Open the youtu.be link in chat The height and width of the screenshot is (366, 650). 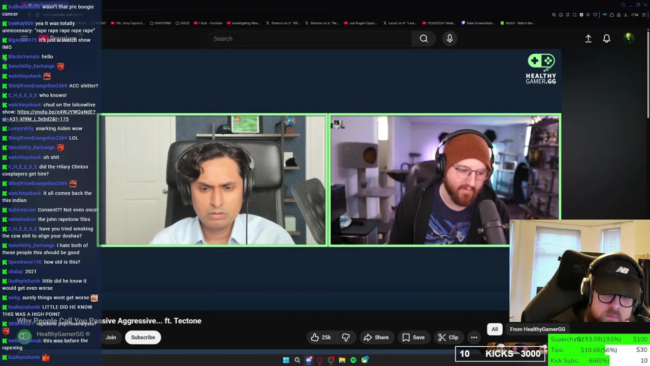49,115
